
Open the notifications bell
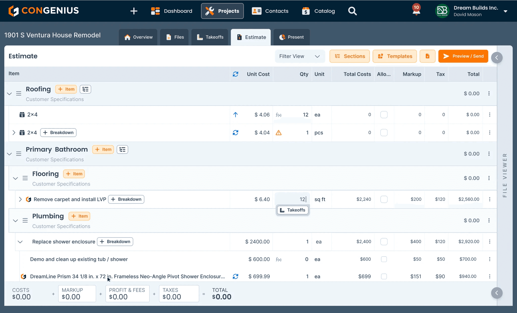pos(416,11)
